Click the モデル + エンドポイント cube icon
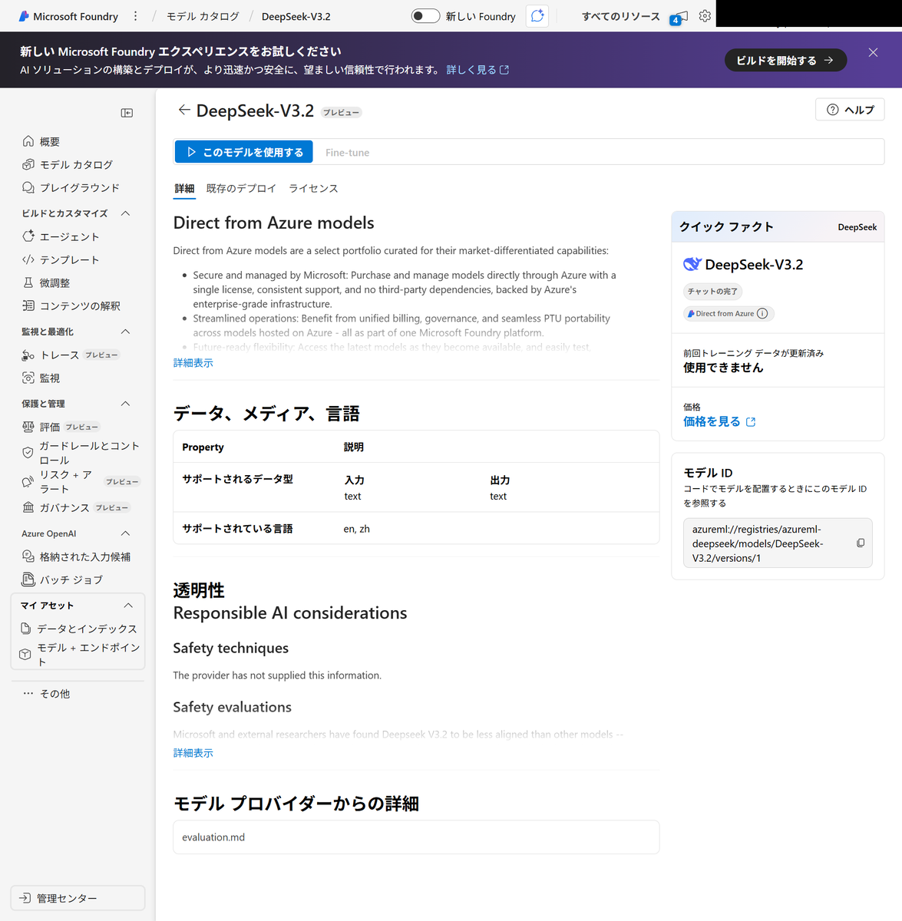 [25, 654]
